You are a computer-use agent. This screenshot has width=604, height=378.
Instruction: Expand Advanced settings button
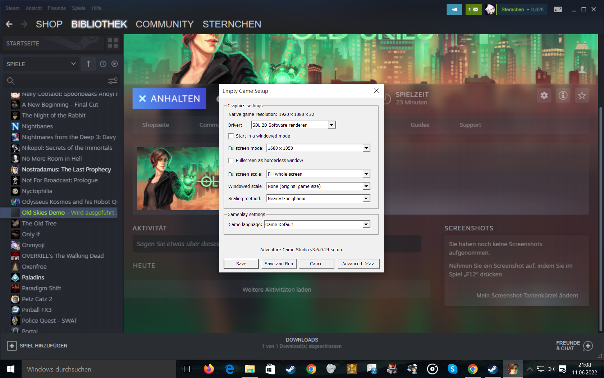(358, 264)
